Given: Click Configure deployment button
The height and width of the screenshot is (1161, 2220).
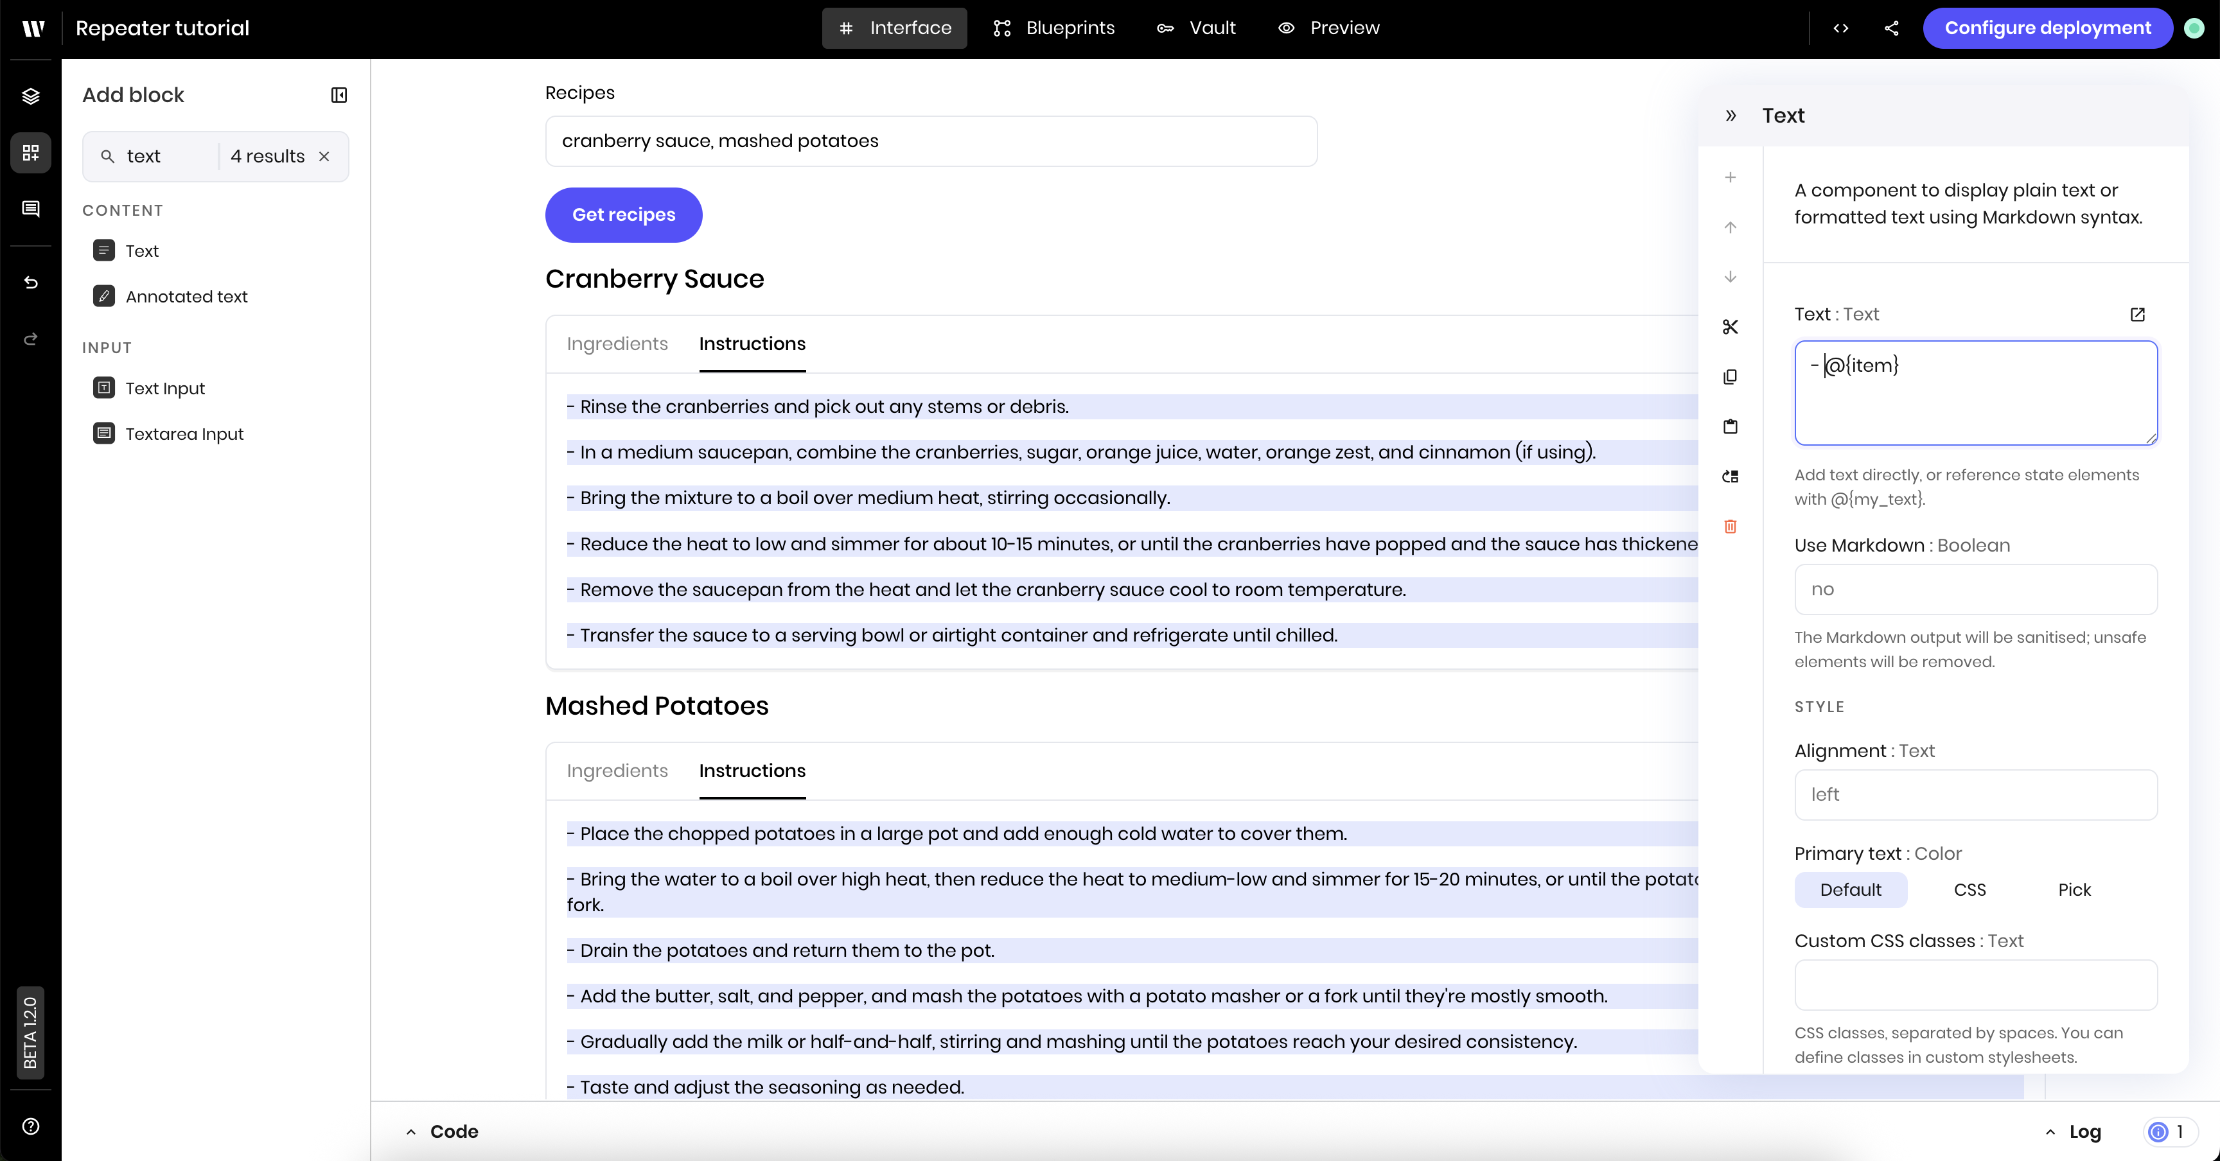Looking at the screenshot, I should 2047,28.
